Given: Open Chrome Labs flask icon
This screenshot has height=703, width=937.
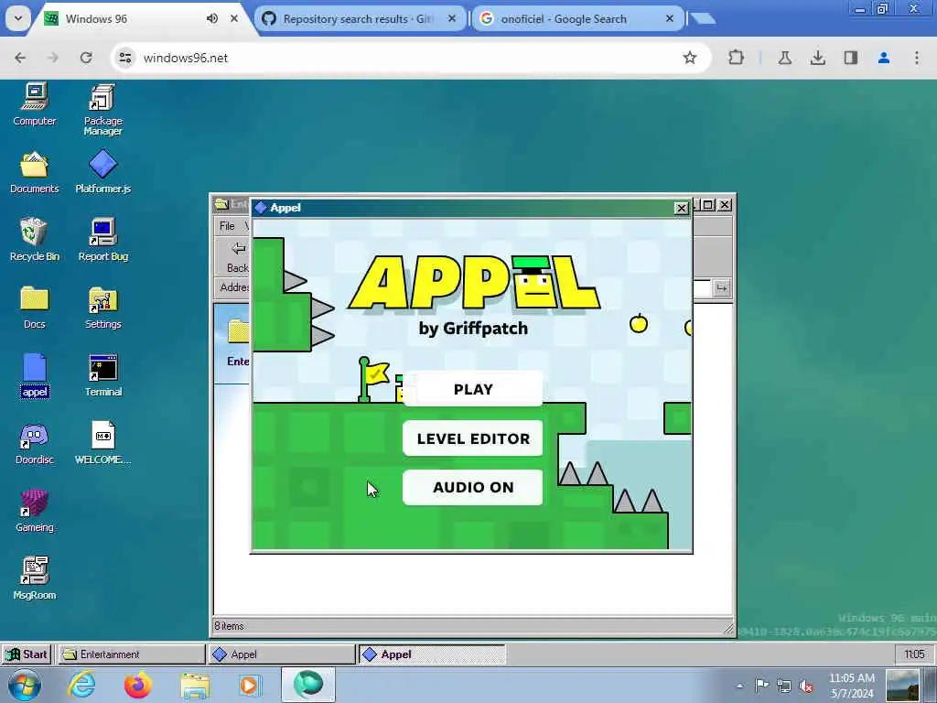Looking at the screenshot, I should click(x=784, y=58).
